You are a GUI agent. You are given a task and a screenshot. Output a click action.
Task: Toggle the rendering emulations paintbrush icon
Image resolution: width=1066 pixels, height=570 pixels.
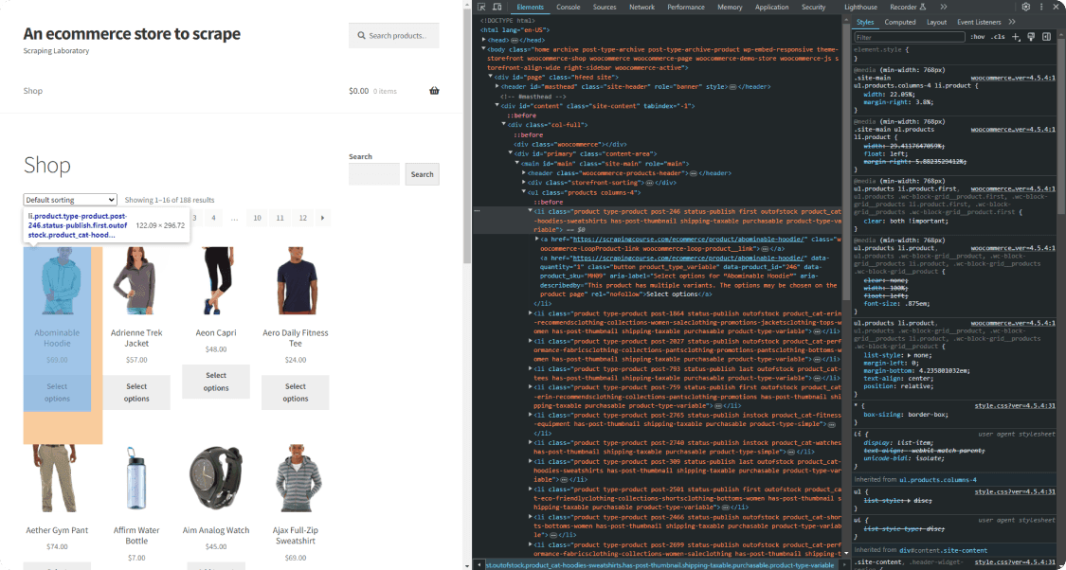[x=1031, y=37]
